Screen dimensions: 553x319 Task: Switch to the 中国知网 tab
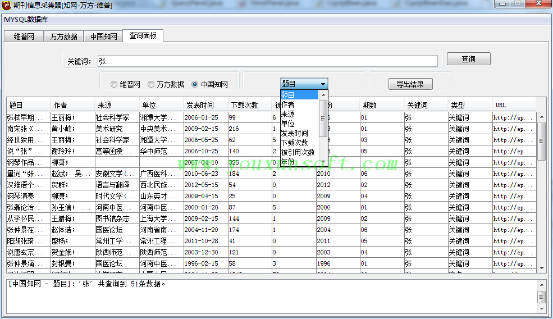coord(103,37)
